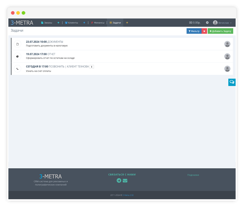244x209 pixels.
Task: Click the footer 3-METRA logo
Action: point(51,177)
